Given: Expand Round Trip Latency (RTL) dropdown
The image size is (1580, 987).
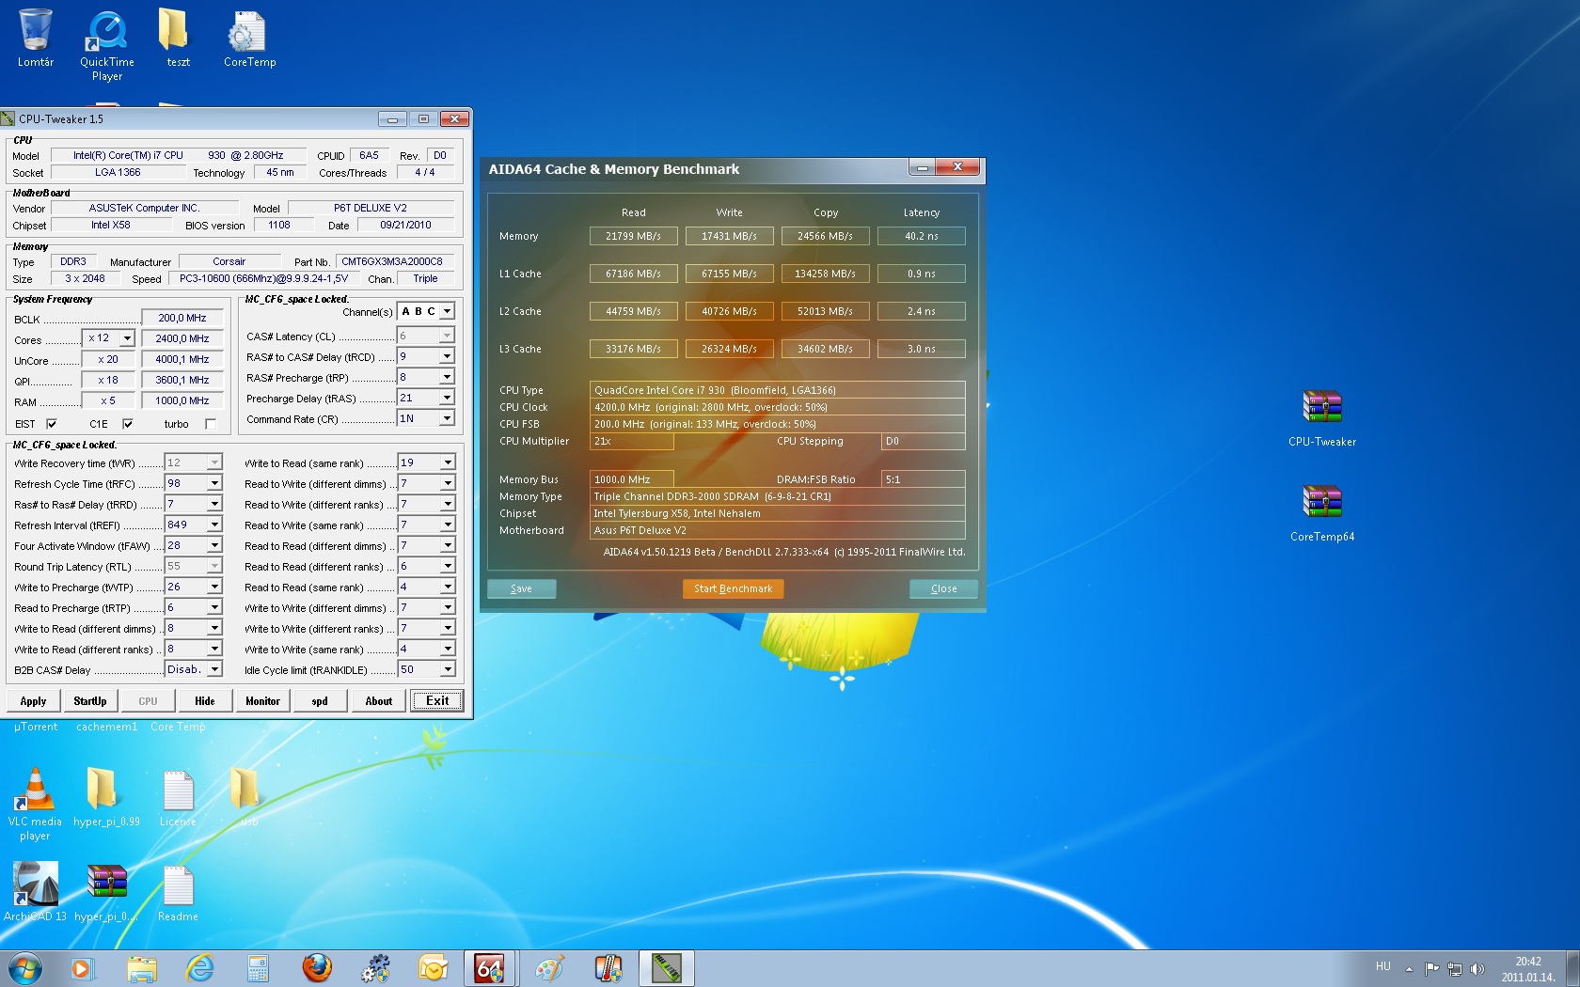Looking at the screenshot, I should point(214,566).
